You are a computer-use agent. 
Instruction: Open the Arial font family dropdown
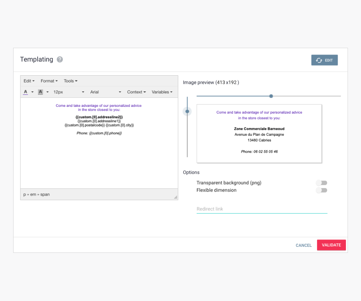[106, 92]
